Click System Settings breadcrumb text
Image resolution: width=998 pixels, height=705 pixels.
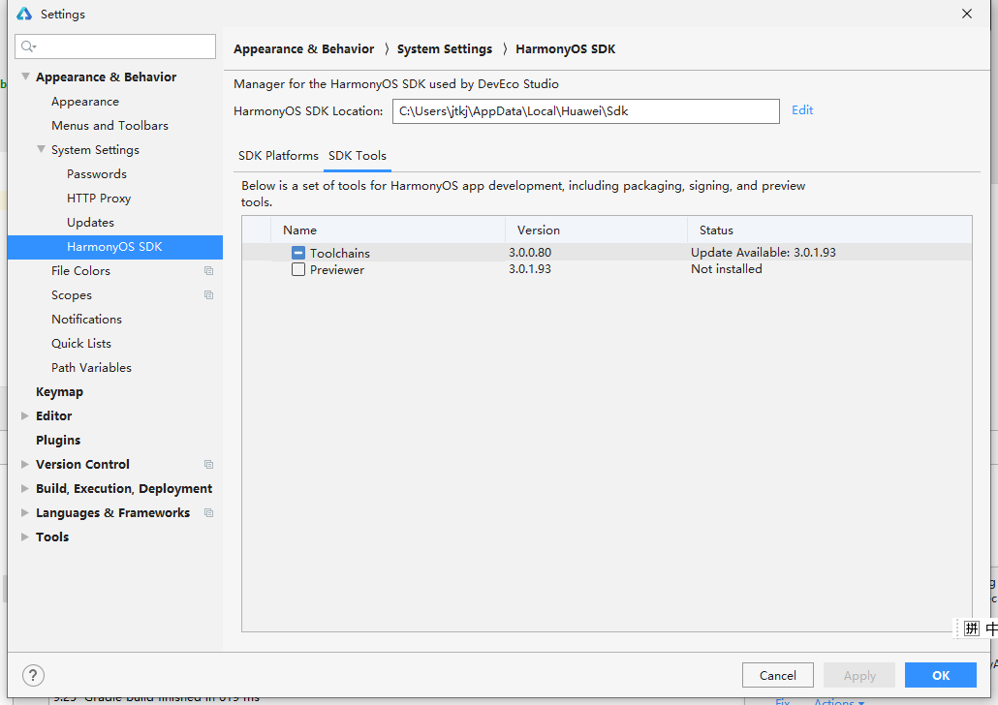click(x=445, y=49)
